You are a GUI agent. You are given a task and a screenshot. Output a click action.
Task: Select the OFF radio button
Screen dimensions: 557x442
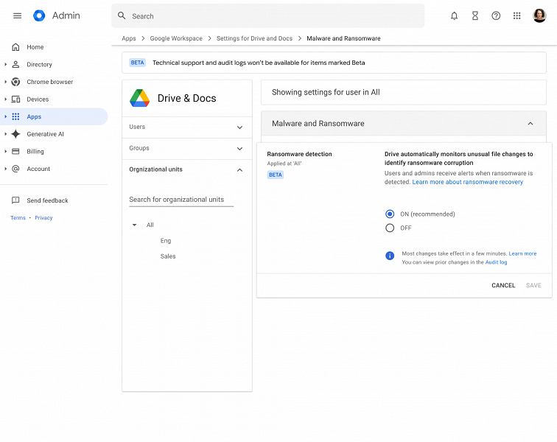[390, 228]
